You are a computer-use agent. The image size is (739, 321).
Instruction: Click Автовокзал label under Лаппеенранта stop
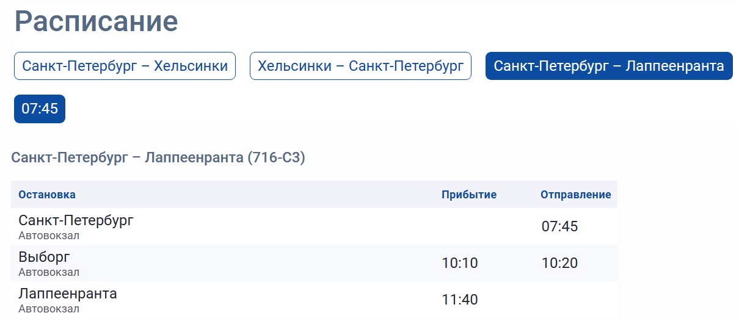49,309
